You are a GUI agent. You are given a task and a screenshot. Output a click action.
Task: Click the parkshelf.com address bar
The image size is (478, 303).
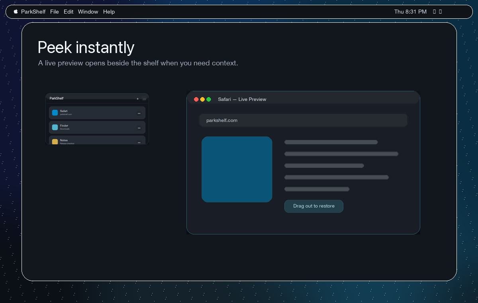pos(304,120)
